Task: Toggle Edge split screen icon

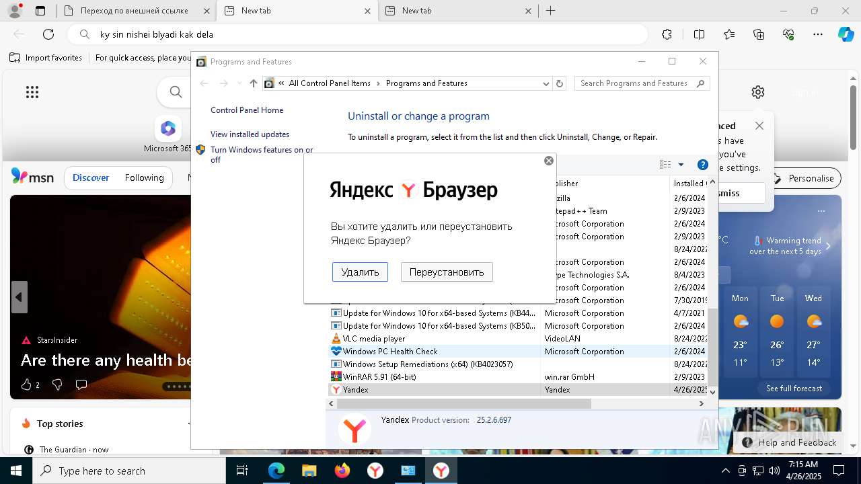Action: point(699,34)
